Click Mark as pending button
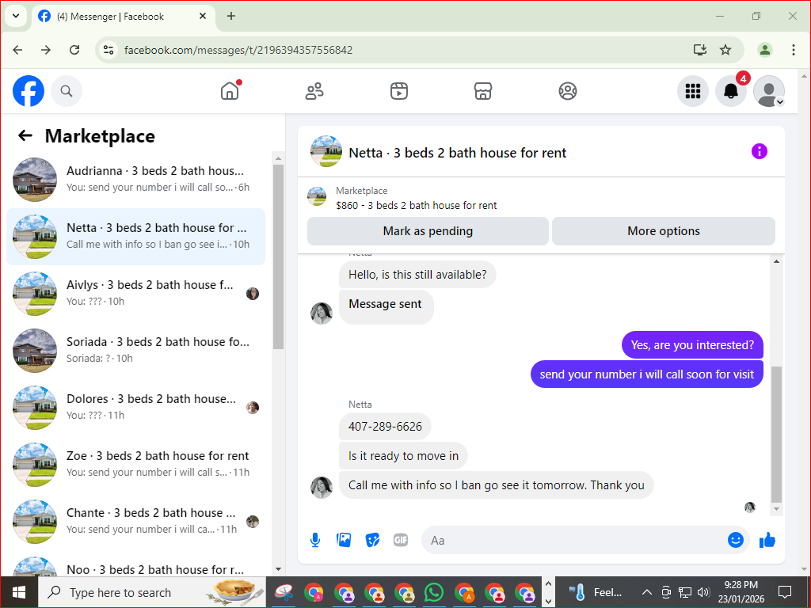This screenshot has height=608, width=811. 428,231
